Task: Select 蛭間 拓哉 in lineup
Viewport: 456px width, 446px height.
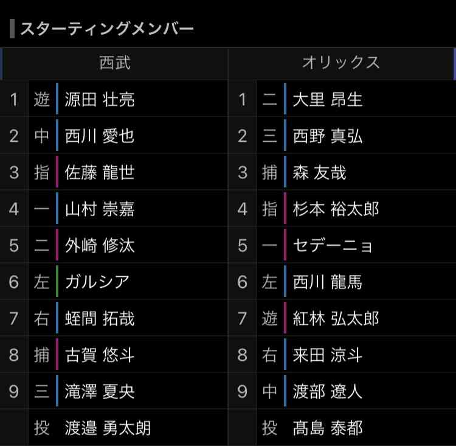Action: coord(100,318)
